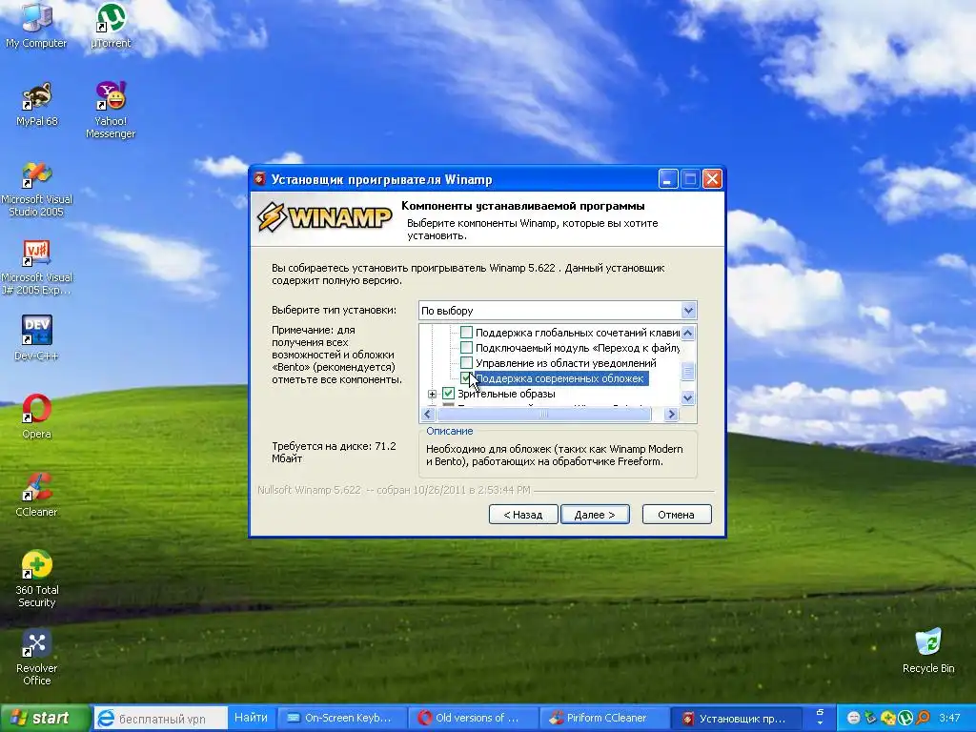The image size is (976, 732).
Task: Open the µTorrent desktop shortcut
Action: (111, 25)
